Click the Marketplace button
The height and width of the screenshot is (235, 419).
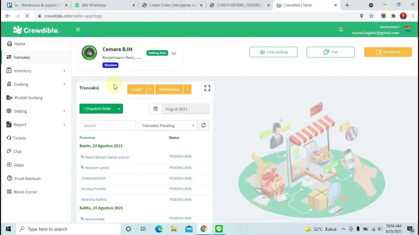click(169, 89)
